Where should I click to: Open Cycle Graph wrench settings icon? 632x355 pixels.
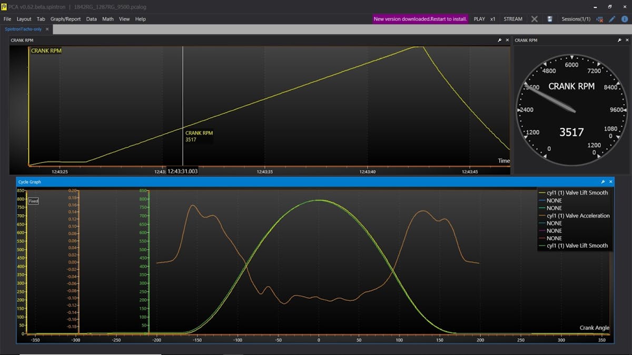point(603,181)
